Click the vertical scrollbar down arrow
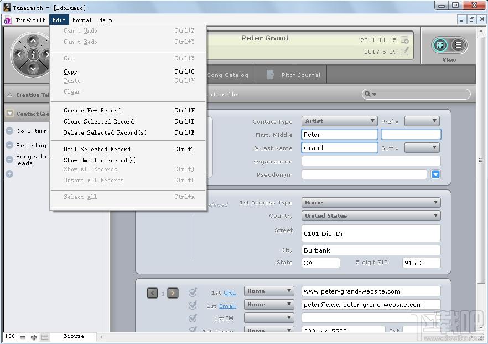Image resolution: width=488 pixels, height=344 pixels. 481,328
